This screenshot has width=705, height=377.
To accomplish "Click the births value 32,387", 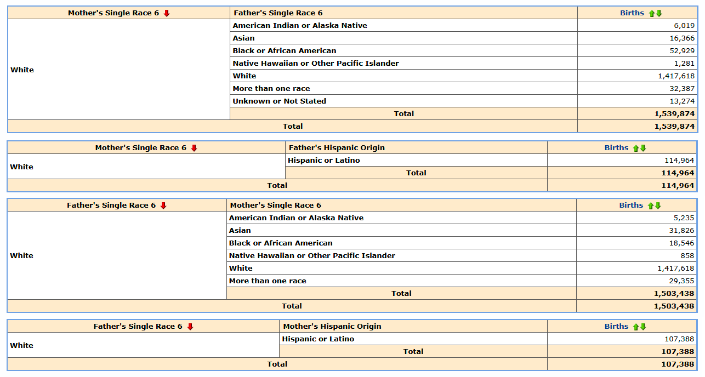I will pos(682,88).
